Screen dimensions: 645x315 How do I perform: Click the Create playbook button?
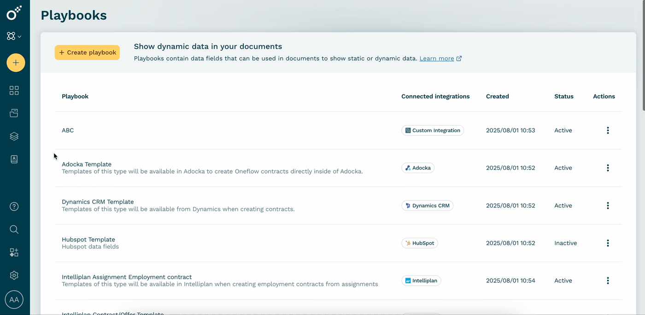click(x=87, y=52)
